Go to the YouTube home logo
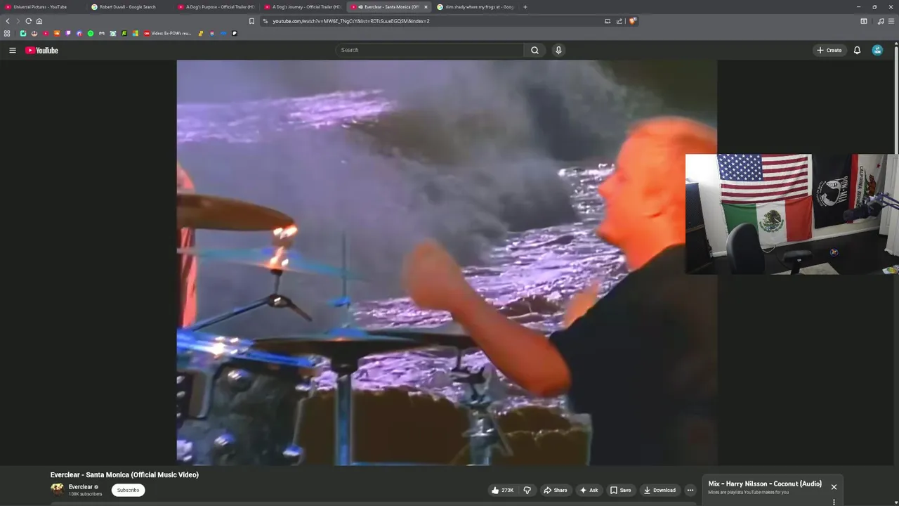 click(x=41, y=50)
